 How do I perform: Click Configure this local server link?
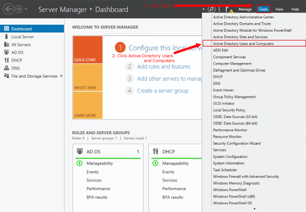tap(165, 48)
